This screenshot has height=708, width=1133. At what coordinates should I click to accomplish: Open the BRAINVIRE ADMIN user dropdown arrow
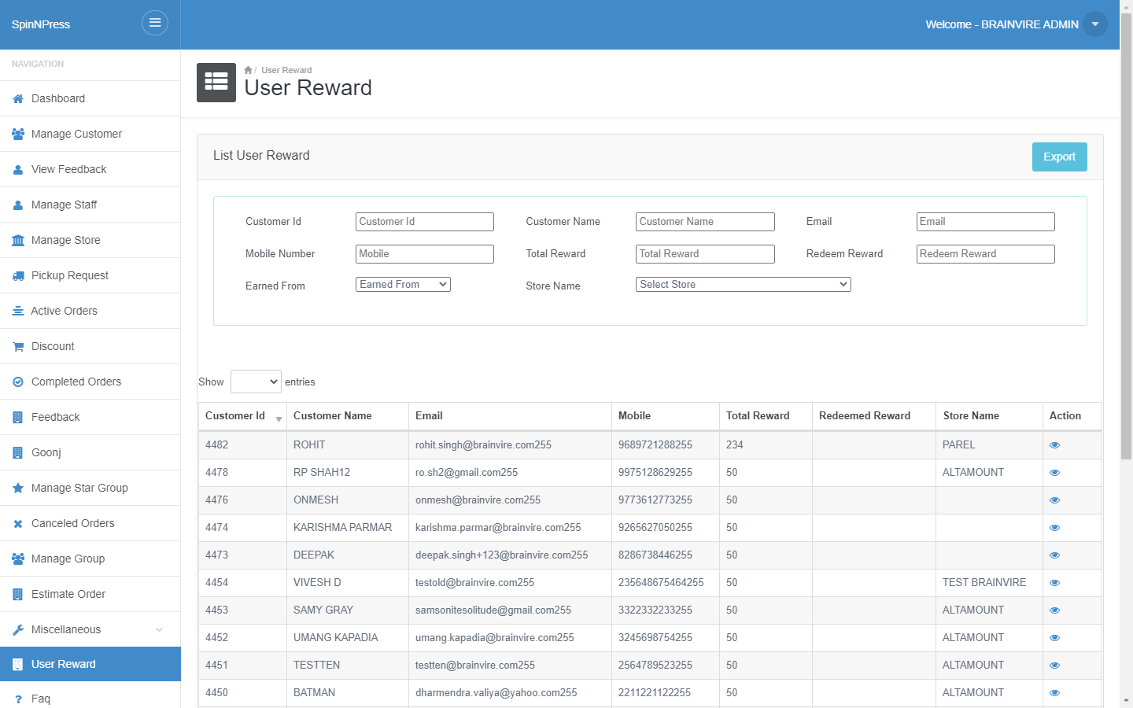pyautogui.click(x=1095, y=24)
